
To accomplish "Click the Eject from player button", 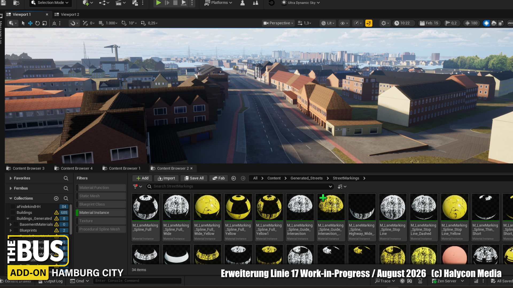I will point(184,3).
